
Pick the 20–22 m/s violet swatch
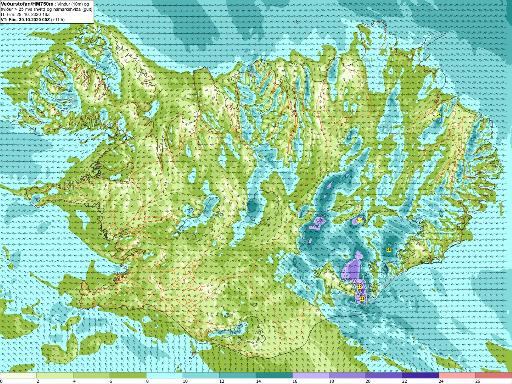point(384,376)
